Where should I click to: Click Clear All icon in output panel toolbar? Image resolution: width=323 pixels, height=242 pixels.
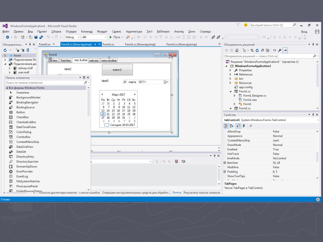pyautogui.click(x=177, y=162)
